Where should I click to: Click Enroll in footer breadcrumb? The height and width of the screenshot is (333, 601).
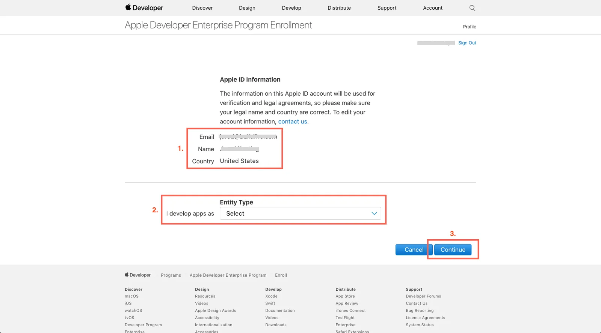(x=281, y=275)
